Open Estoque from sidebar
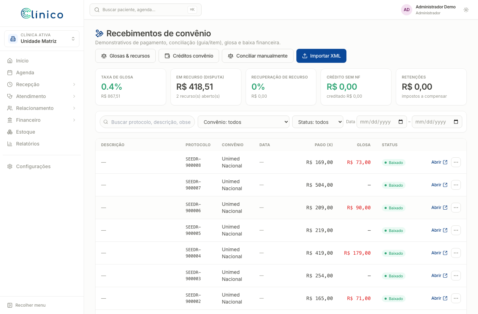478x314 pixels. point(42,132)
